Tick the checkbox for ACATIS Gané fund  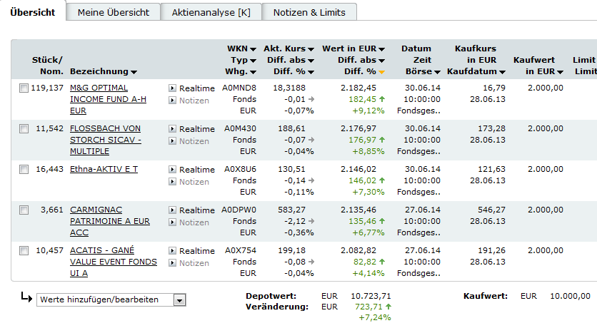(x=24, y=251)
